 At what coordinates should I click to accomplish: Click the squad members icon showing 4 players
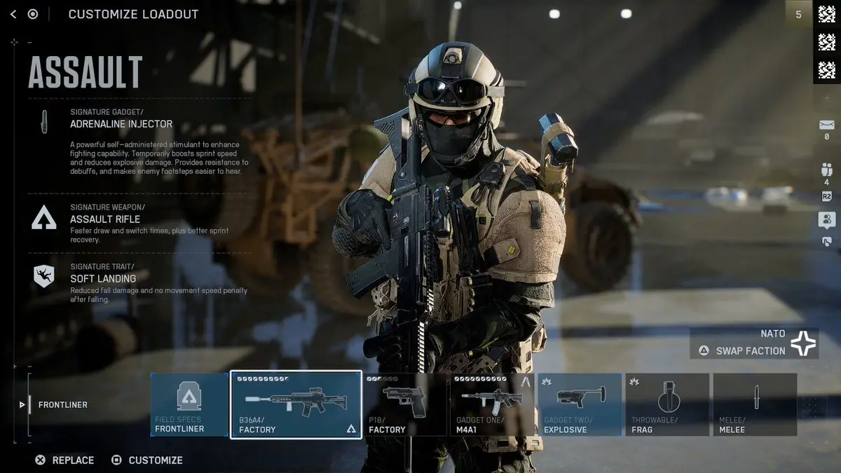[826, 170]
